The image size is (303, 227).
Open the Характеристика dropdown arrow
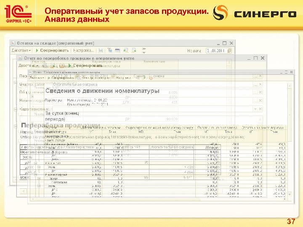(255, 109)
